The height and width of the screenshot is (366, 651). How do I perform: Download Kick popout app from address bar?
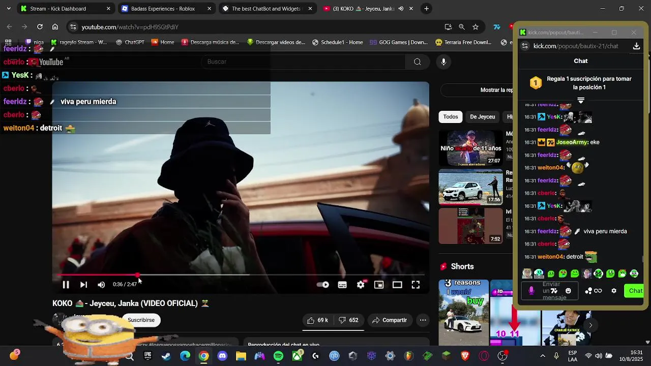pos(636,46)
